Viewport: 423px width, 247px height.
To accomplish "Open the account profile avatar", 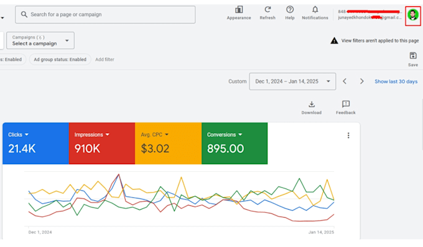I will tap(413, 15).
